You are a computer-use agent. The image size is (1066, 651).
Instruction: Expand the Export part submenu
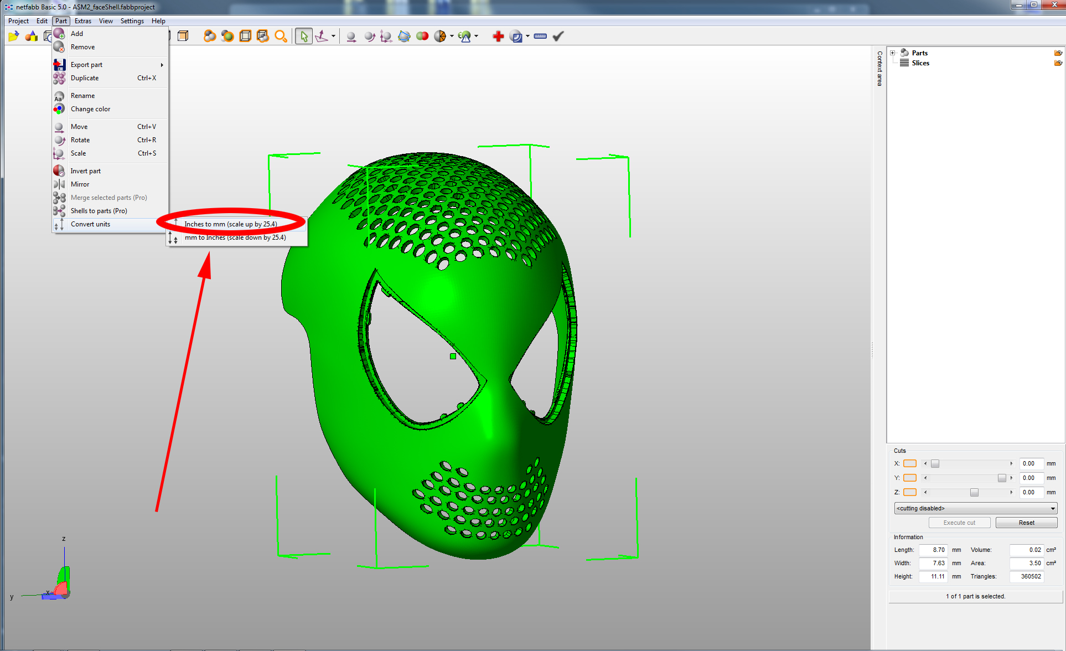pyautogui.click(x=110, y=65)
